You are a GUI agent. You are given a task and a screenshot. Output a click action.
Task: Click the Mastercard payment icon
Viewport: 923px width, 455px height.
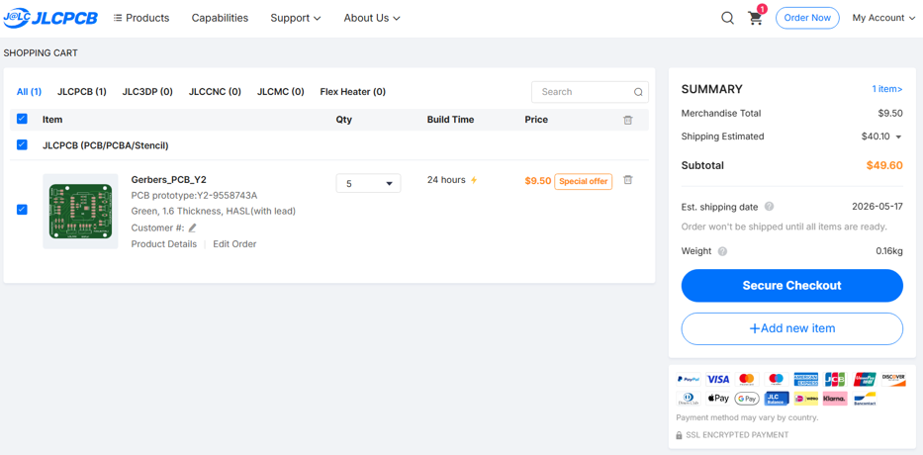(746, 379)
